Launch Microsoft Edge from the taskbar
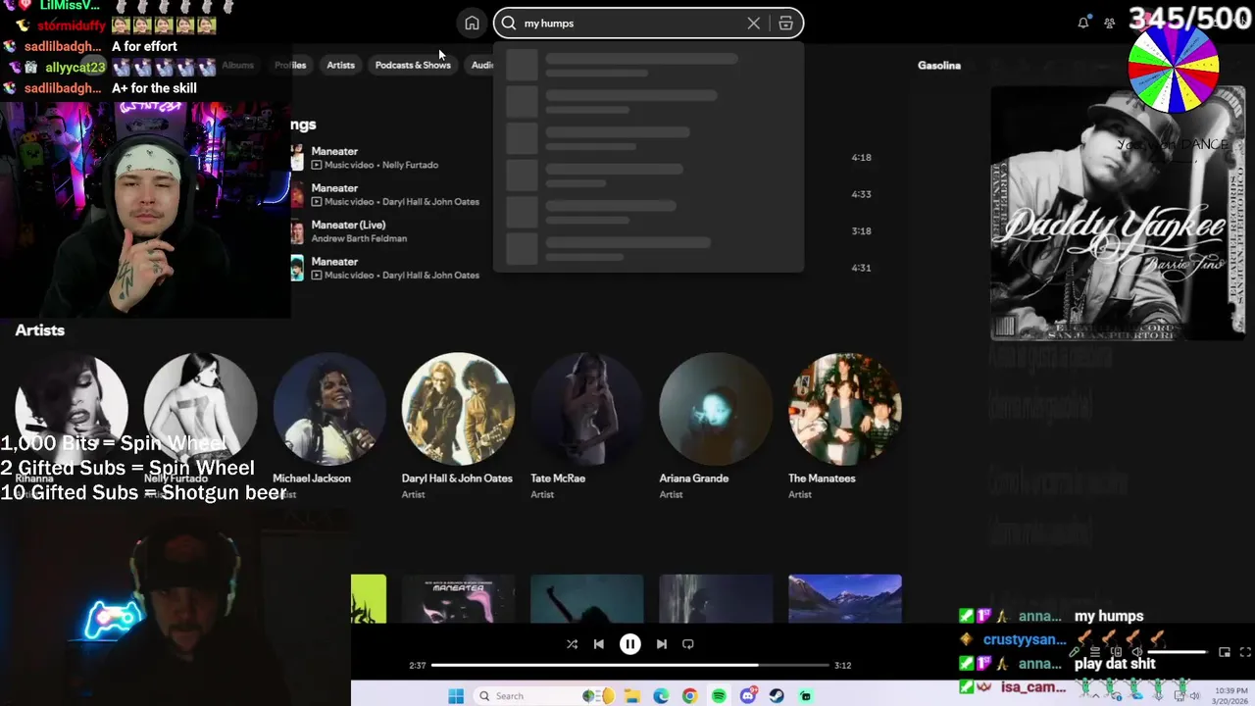Image resolution: width=1255 pixels, height=706 pixels. [x=661, y=696]
